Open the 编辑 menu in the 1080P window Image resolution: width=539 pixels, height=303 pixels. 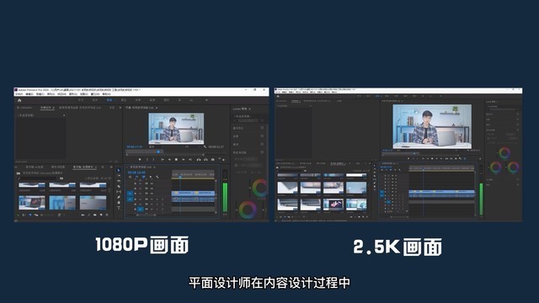(29, 93)
